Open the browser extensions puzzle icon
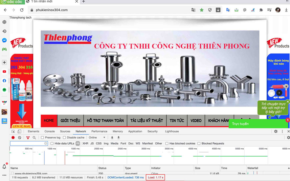The width and height of the screenshot is (290, 181). 261,10
